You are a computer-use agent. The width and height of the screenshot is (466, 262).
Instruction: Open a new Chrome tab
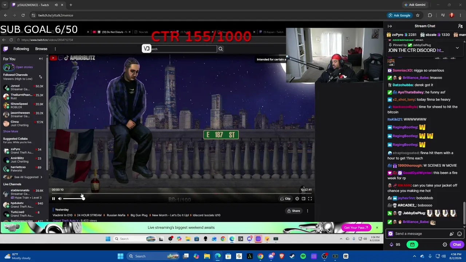(x=71, y=5)
